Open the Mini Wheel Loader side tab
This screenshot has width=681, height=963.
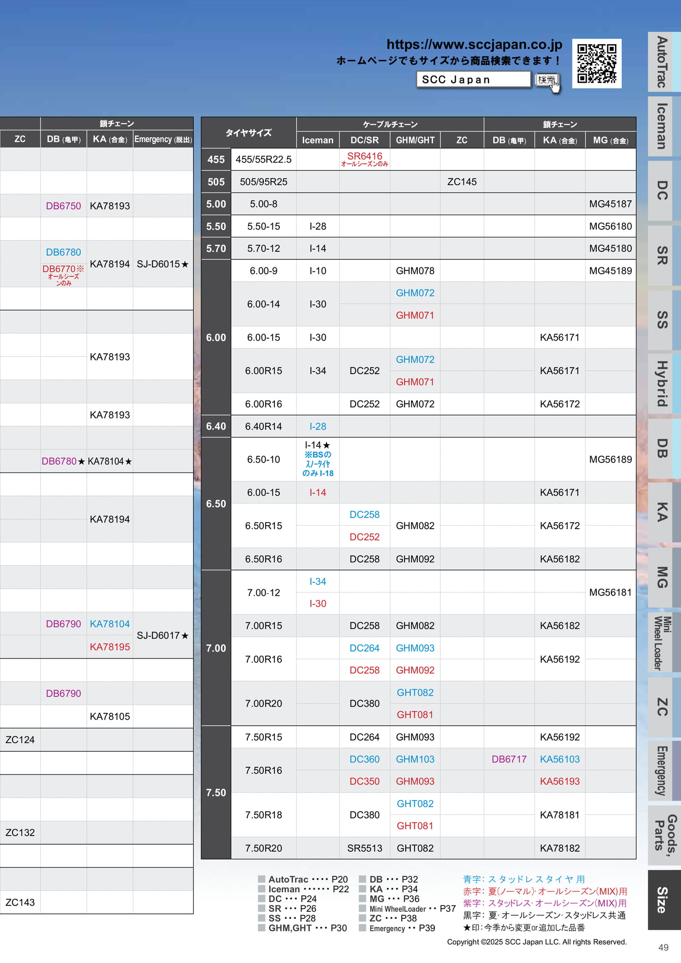tap(663, 642)
